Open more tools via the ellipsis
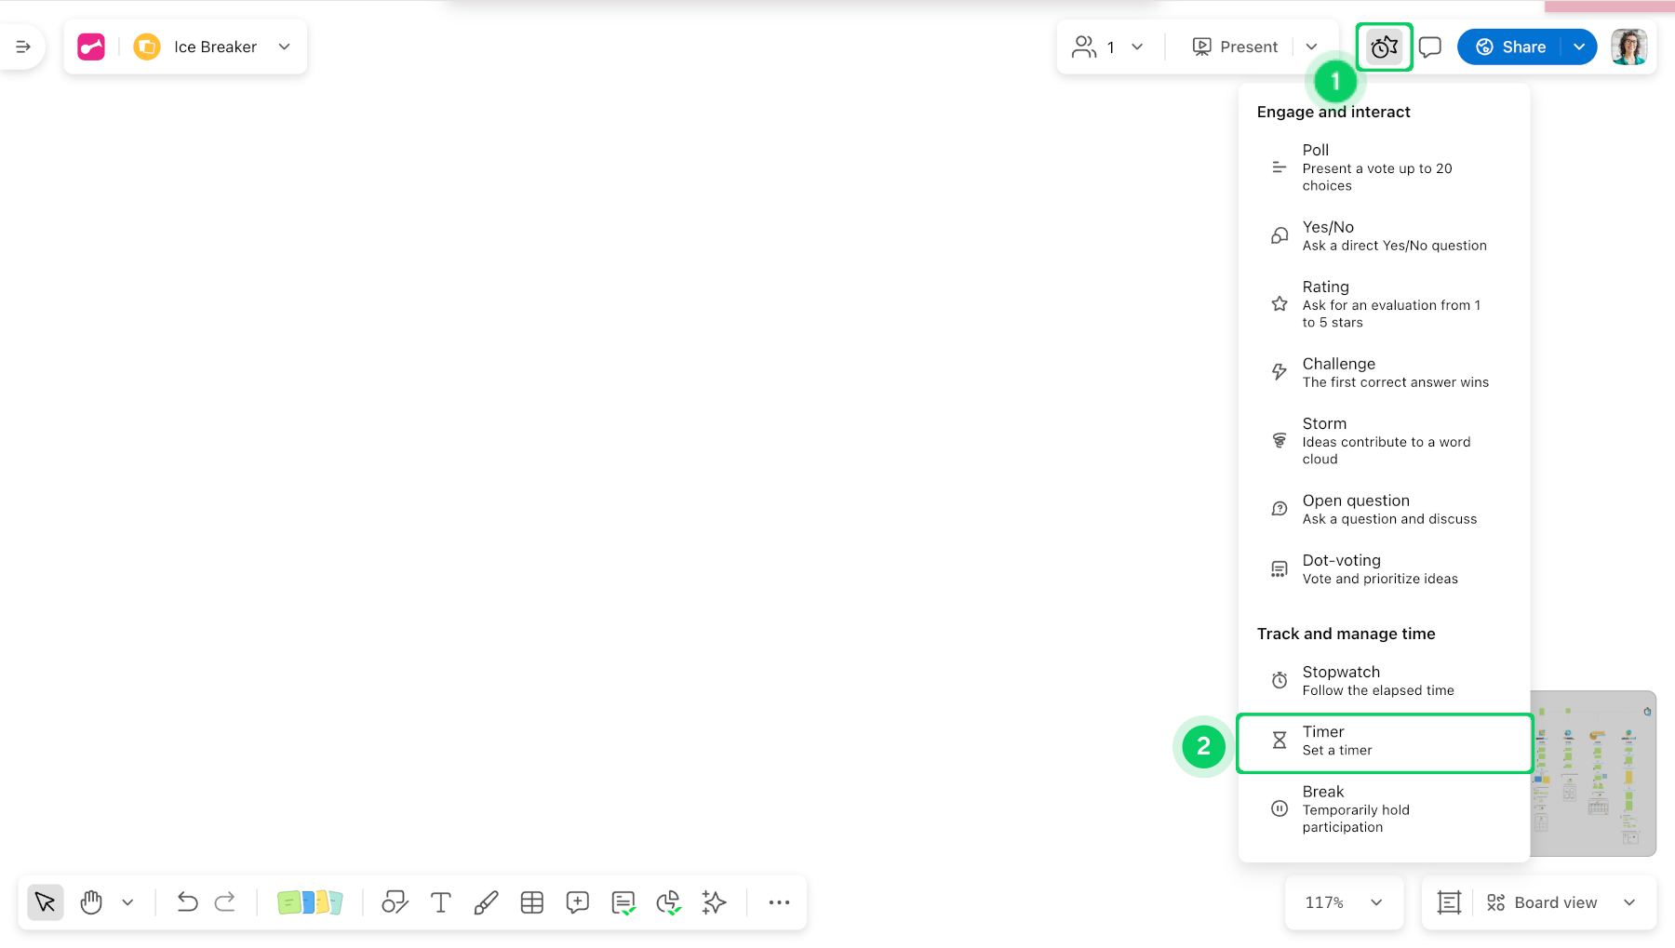1675x948 pixels. coord(778,901)
